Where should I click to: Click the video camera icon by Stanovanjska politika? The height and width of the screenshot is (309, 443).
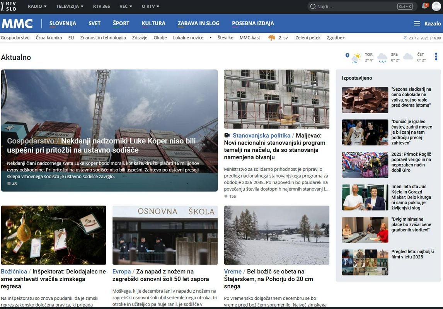pyautogui.click(x=227, y=136)
